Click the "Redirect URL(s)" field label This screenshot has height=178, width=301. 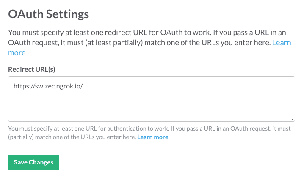(32, 69)
